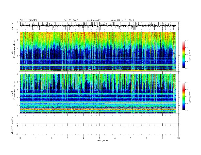
Task: Click time axis end tick label "10"
Action: point(178,138)
